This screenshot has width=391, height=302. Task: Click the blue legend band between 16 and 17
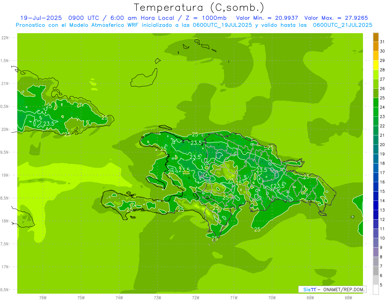click(x=376, y=177)
